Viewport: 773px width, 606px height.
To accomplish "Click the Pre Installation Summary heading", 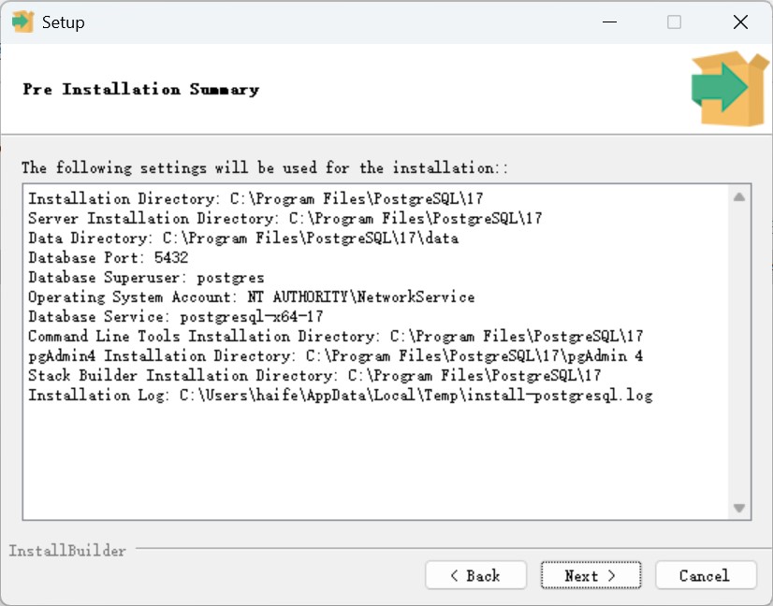I will pyautogui.click(x=141, y=90).
